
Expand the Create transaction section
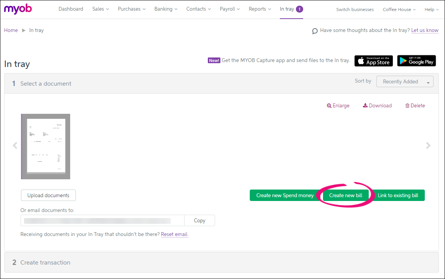pos(45,262)
